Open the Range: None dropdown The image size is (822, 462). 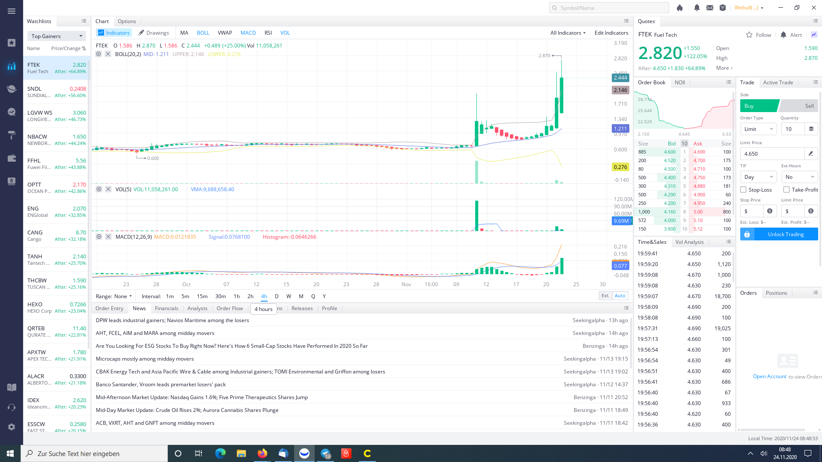pyautogui.click(x=114, y=296)
